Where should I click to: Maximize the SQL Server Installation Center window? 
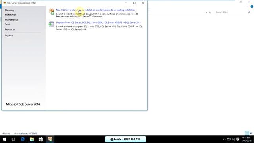[x=134, y=3]
